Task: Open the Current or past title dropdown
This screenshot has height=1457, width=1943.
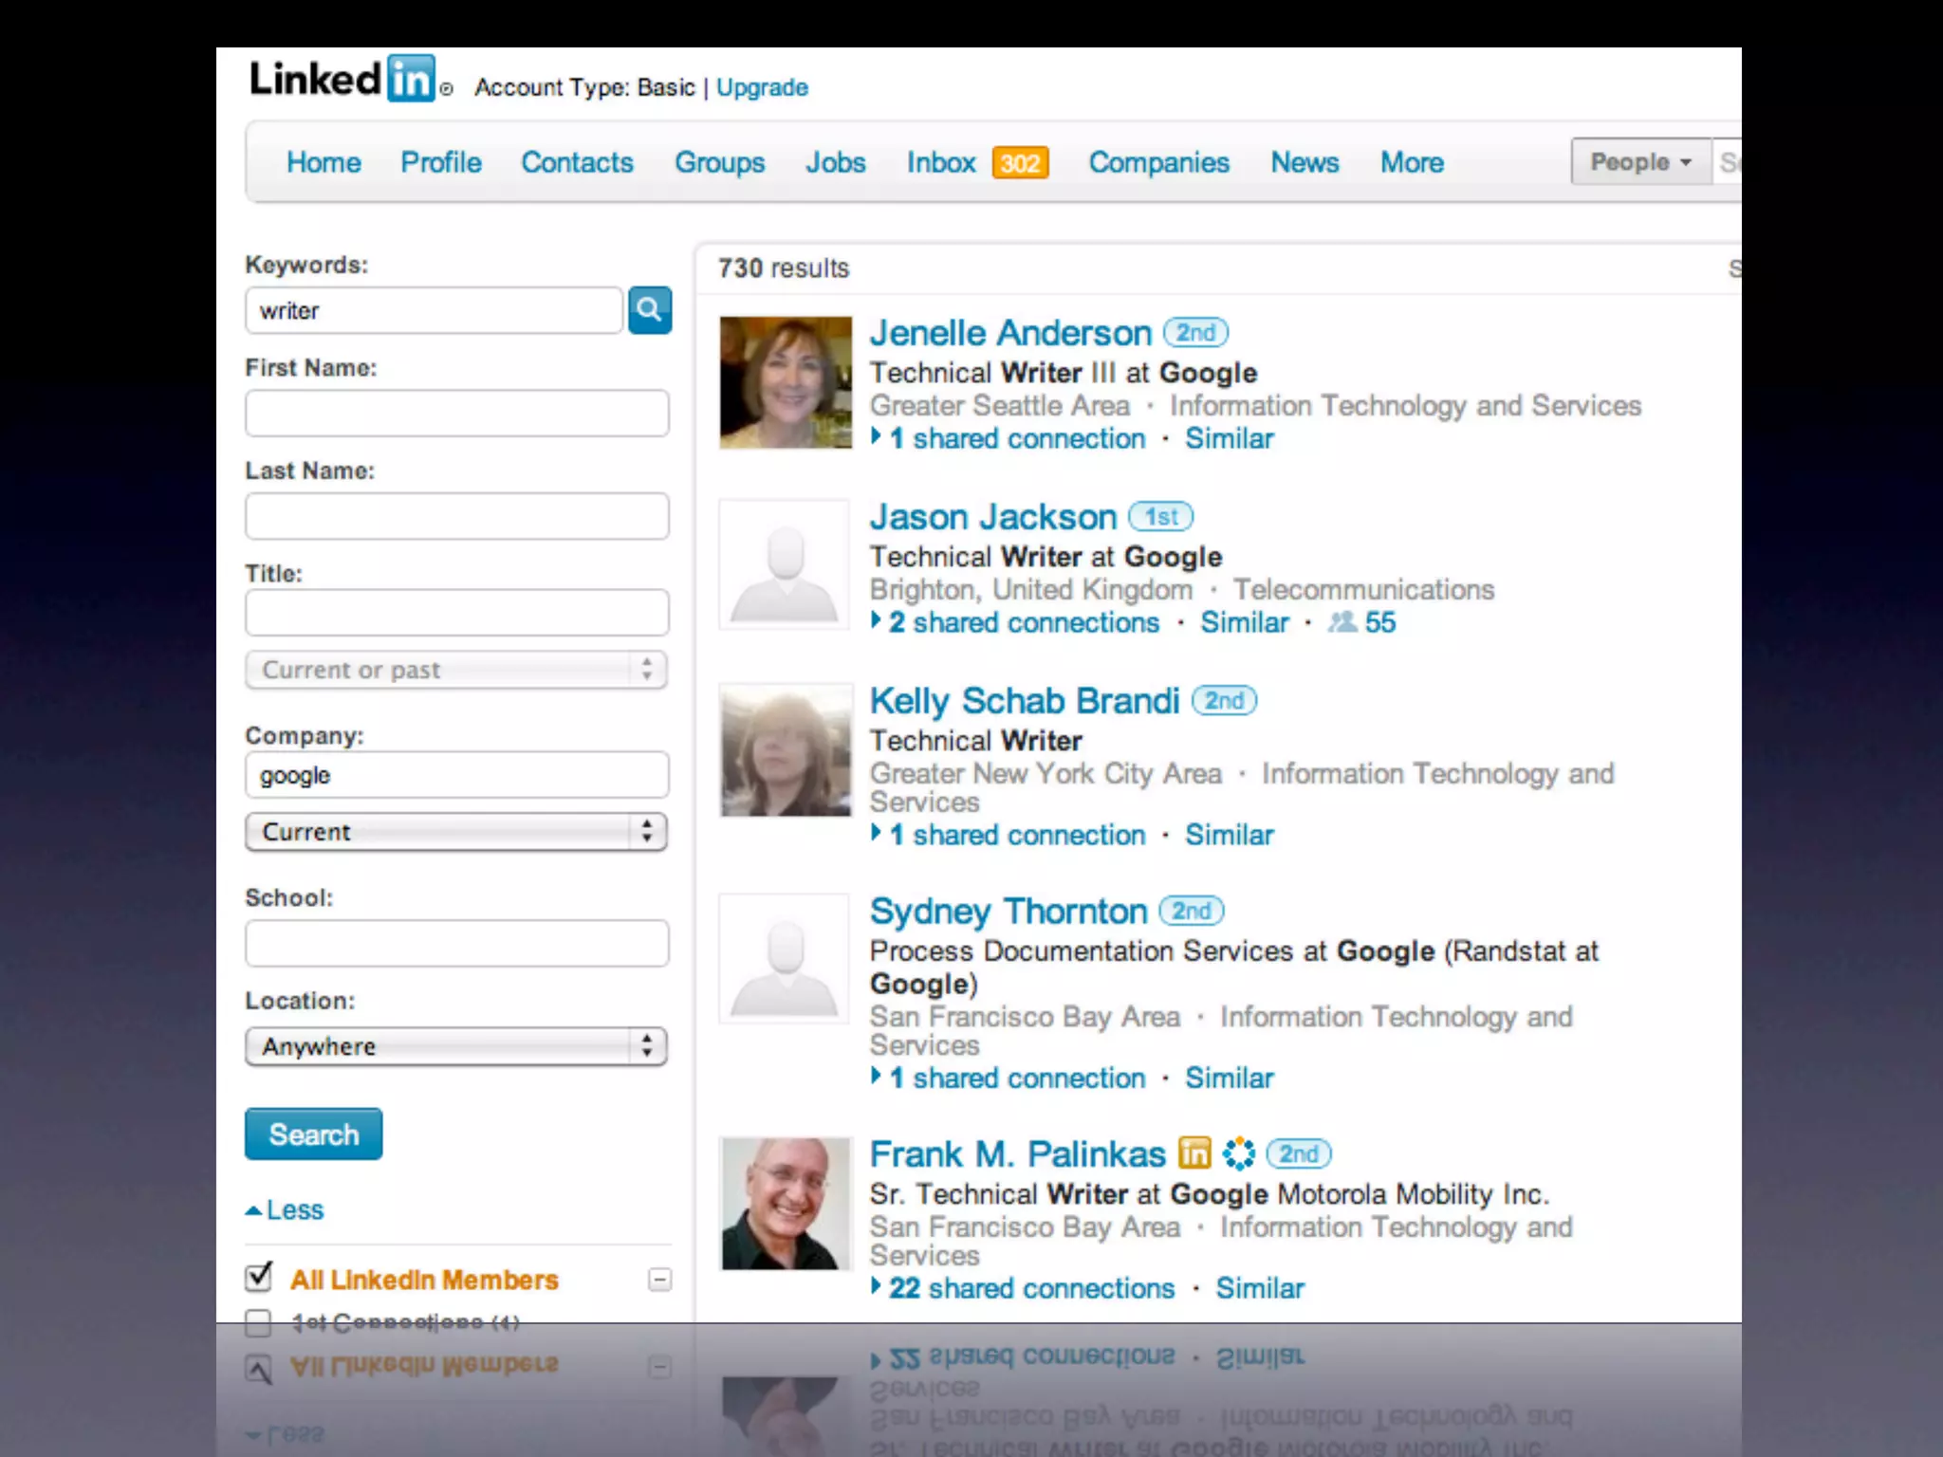Action: point(456,670)
